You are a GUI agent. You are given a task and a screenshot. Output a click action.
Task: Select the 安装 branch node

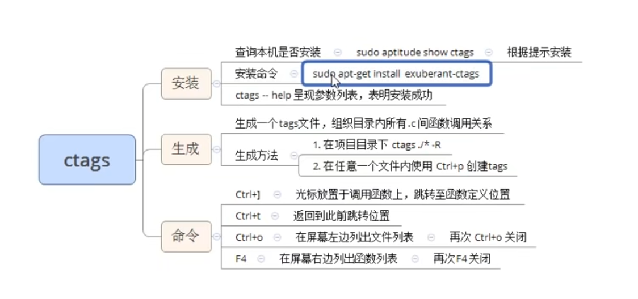pyautogui.click(x=186, y=84)
